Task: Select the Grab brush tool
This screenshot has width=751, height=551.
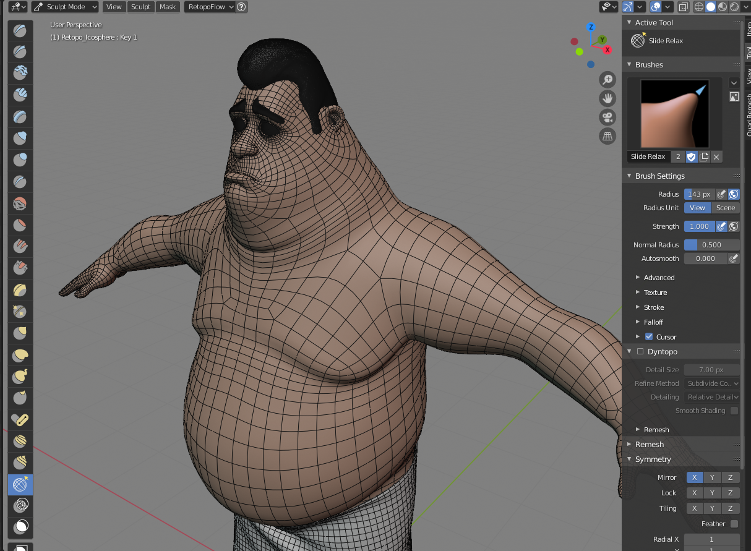Action: tap(20, 334)
